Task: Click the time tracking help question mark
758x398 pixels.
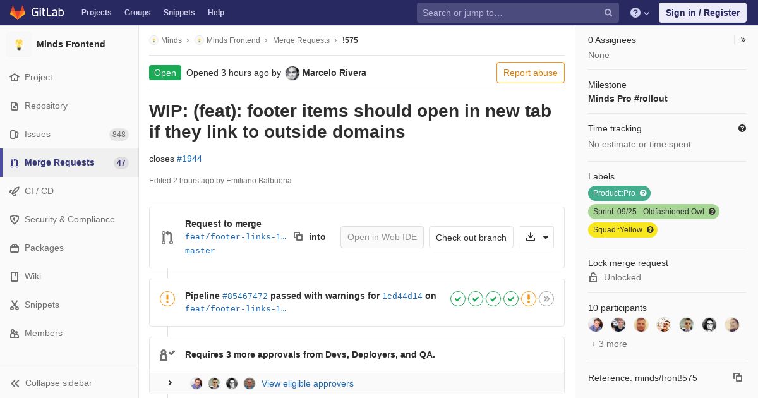Action: (742, 128)
